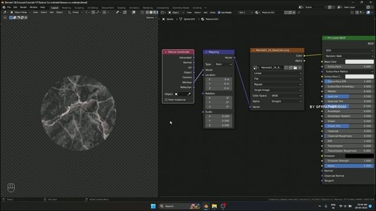
Task: Open the Window menu
Action: [x=33, y=8]
